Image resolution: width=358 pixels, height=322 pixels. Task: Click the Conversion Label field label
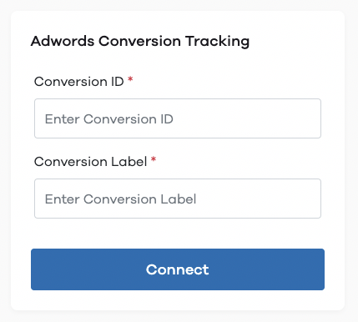pos(90,162)
